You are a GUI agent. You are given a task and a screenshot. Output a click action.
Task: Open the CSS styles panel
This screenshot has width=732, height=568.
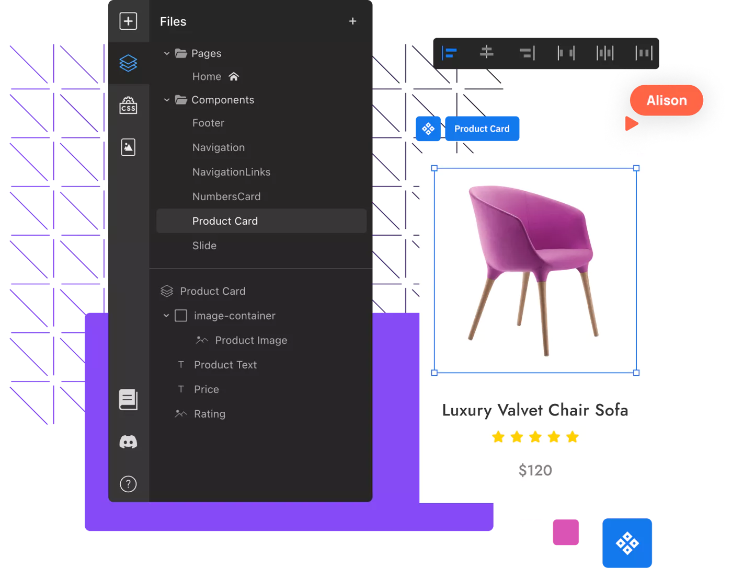tap(128, 105)
